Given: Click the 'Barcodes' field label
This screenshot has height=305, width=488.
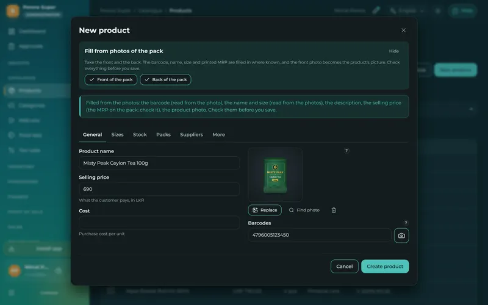Looking at the screenshot, I should click(x=259, y=223).
